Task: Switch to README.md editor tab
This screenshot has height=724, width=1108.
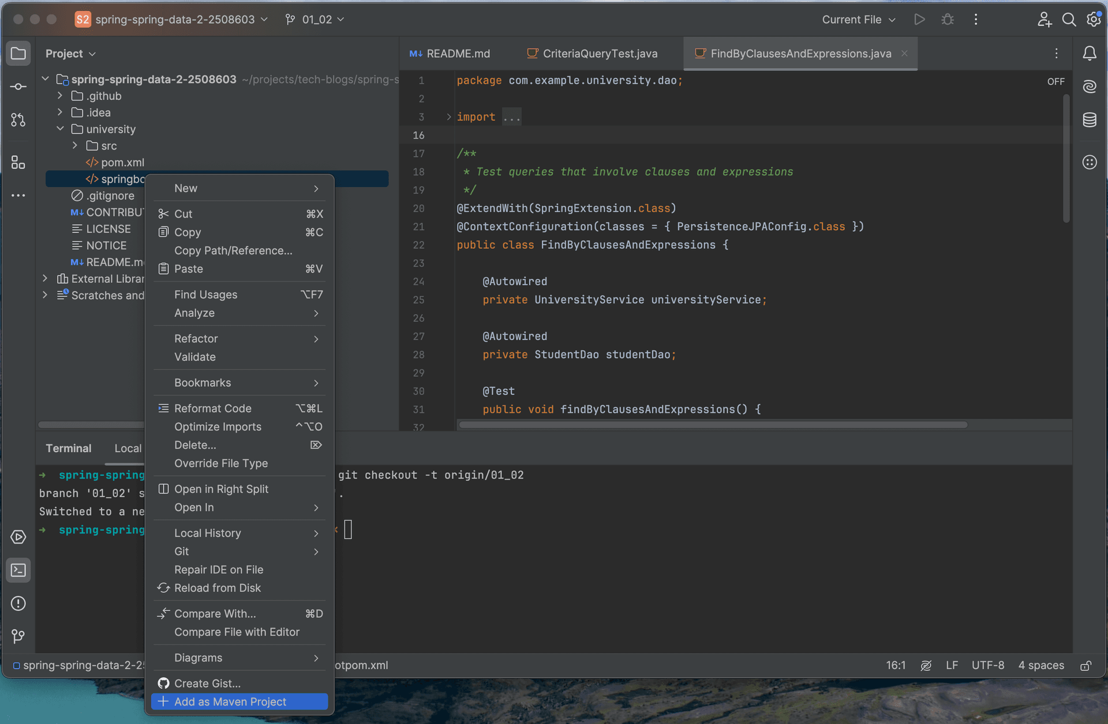Action: pyautogui.click(x=450, y=54)
